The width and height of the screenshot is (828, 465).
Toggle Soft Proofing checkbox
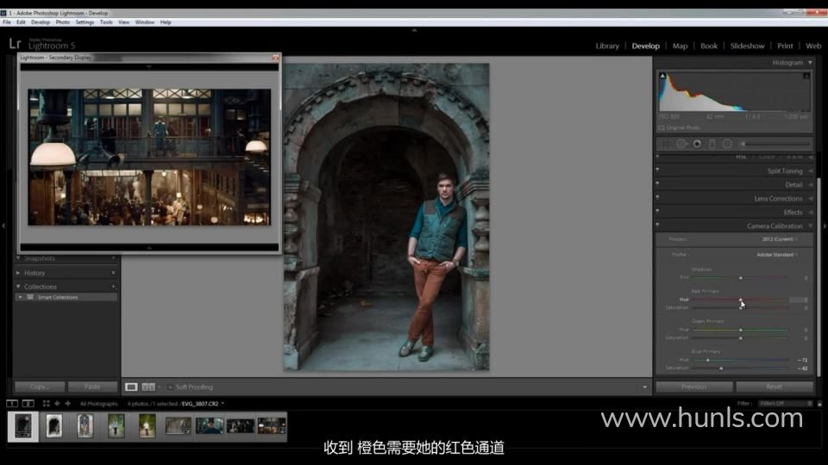171,387
